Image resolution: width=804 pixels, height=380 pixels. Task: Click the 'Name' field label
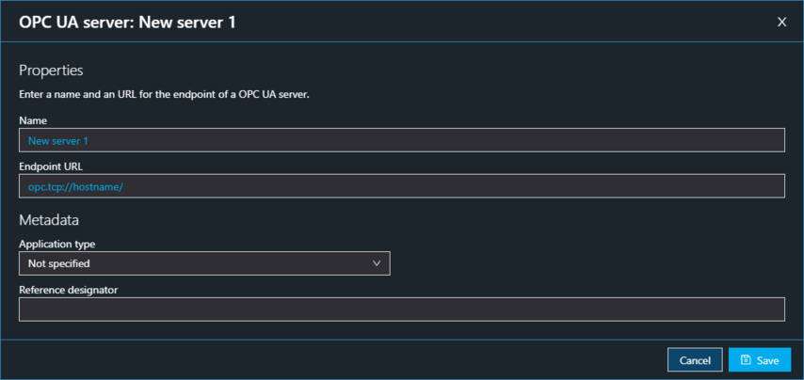tap(33, 120)
